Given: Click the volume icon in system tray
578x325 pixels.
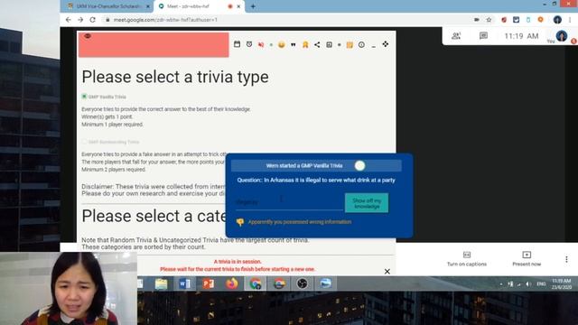Looking at the screenshot, I should coord(528,284).
